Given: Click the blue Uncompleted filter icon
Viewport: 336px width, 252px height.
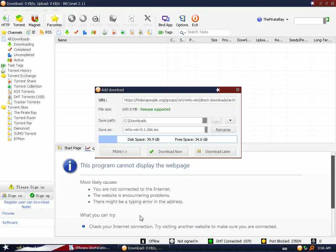Looking at the screenshot, I should 85,32.
